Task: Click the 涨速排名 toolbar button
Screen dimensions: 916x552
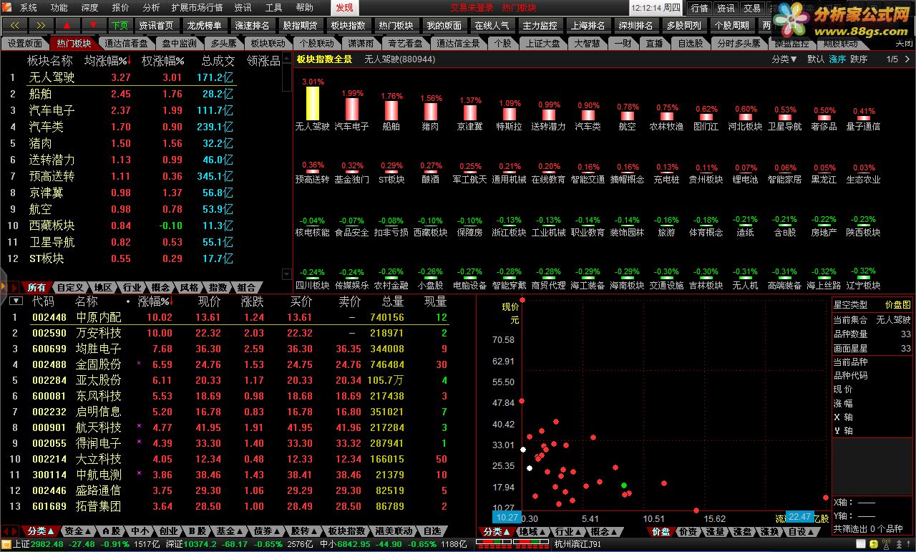Action: pyautogui.click(x=252, y=25)
